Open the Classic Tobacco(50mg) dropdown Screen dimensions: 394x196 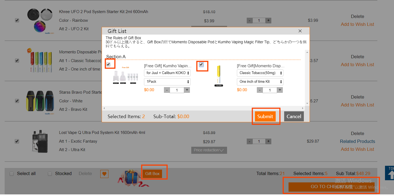260,73
